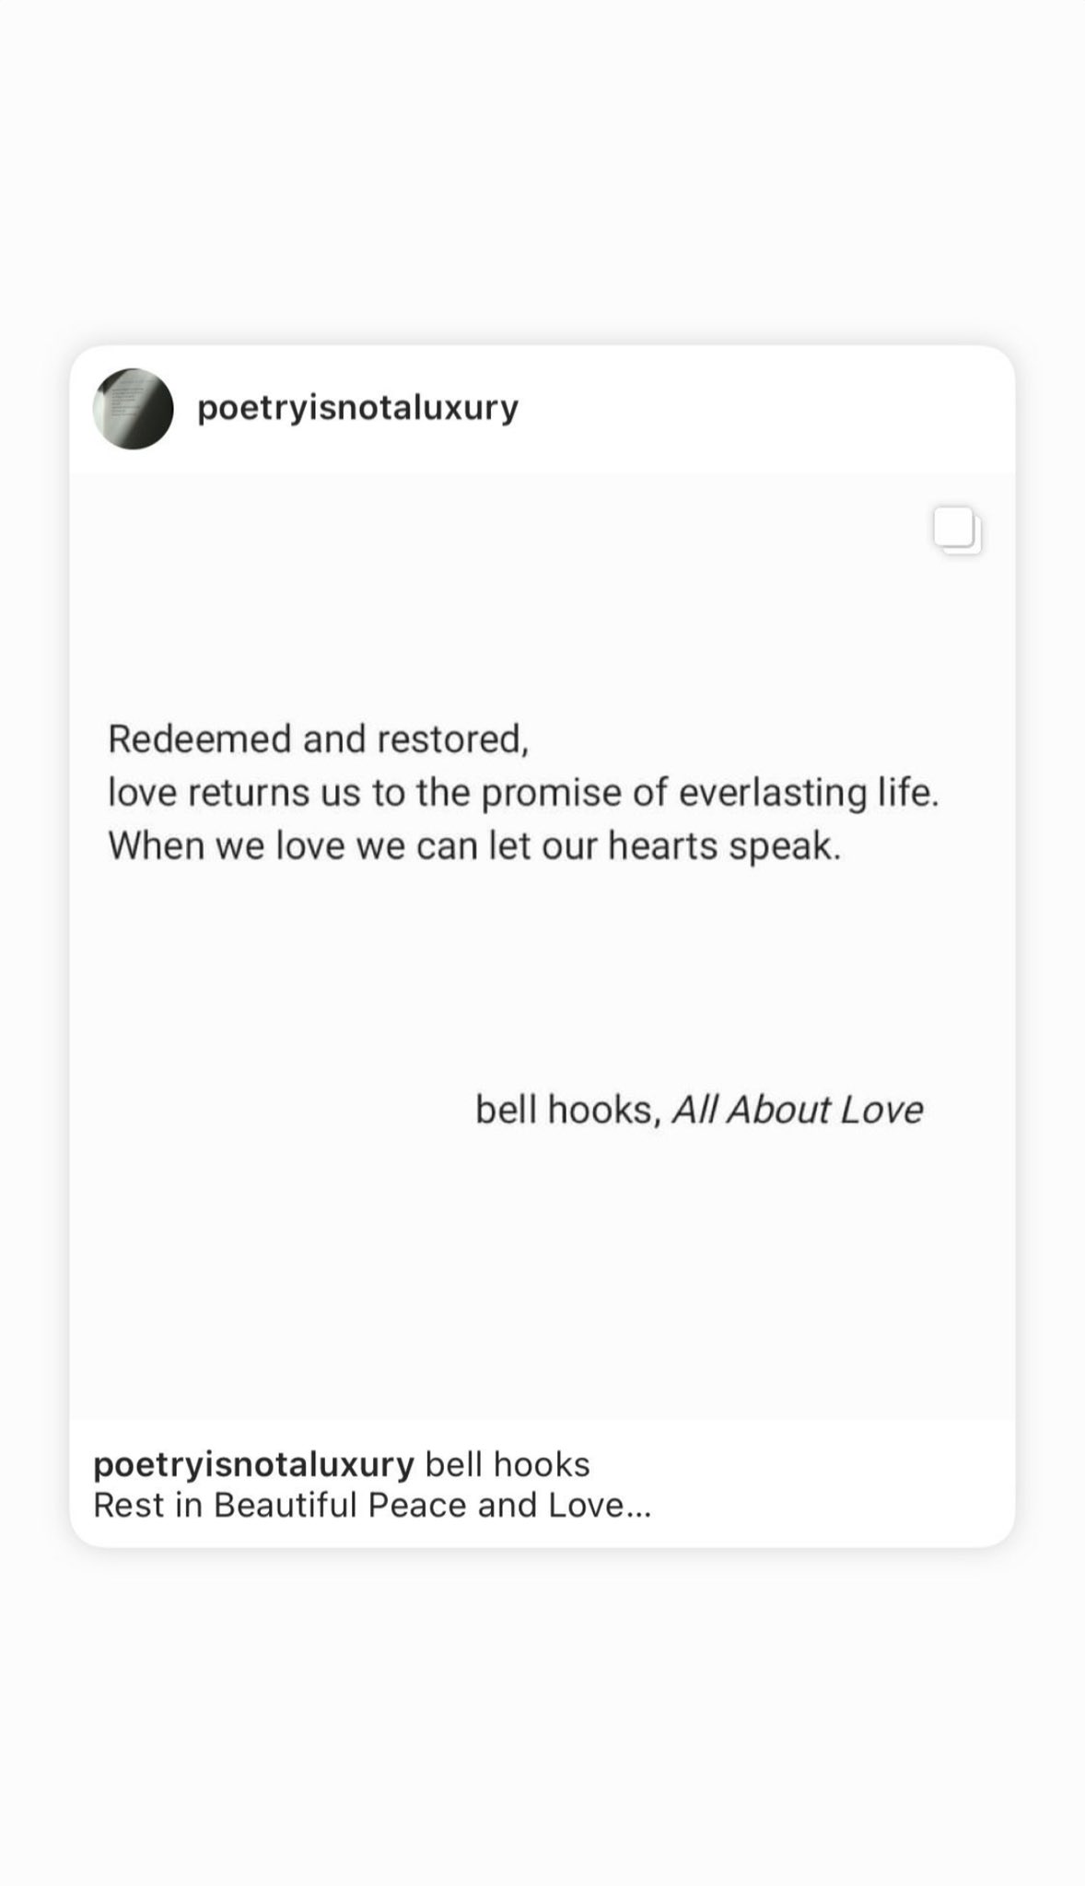Viewport: 1085px width, 1886px height.
Task: Tap the 'When we love' quote line
Action: pos(474,845)
